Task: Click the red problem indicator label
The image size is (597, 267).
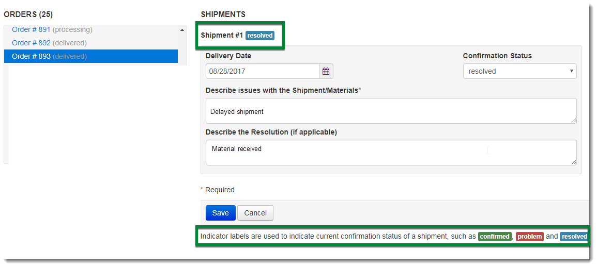Action: 529,237
